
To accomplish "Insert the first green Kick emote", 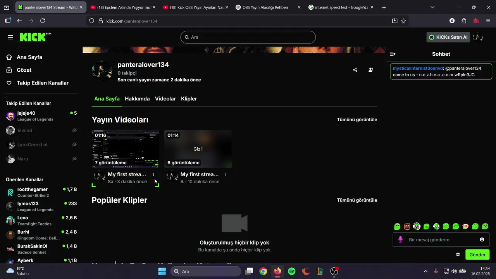I will [397, 226].
